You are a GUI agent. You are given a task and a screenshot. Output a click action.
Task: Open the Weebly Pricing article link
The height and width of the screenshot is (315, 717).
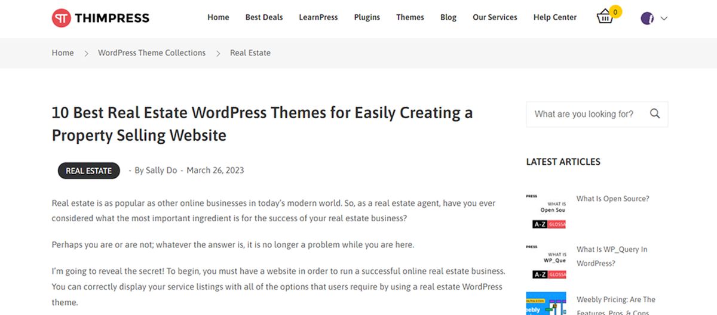coord(616,305)
